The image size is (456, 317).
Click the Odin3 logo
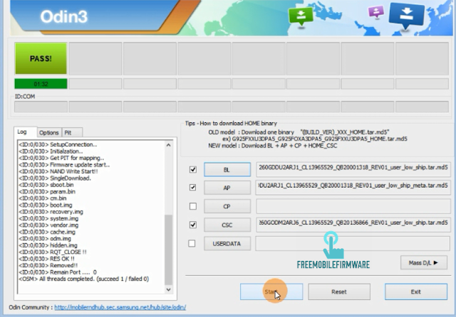[x=63, y=16]
